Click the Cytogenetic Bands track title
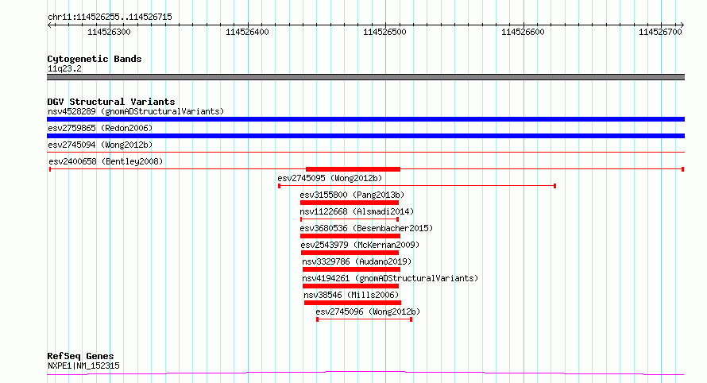The image size is (707, 383). (95, 59)
